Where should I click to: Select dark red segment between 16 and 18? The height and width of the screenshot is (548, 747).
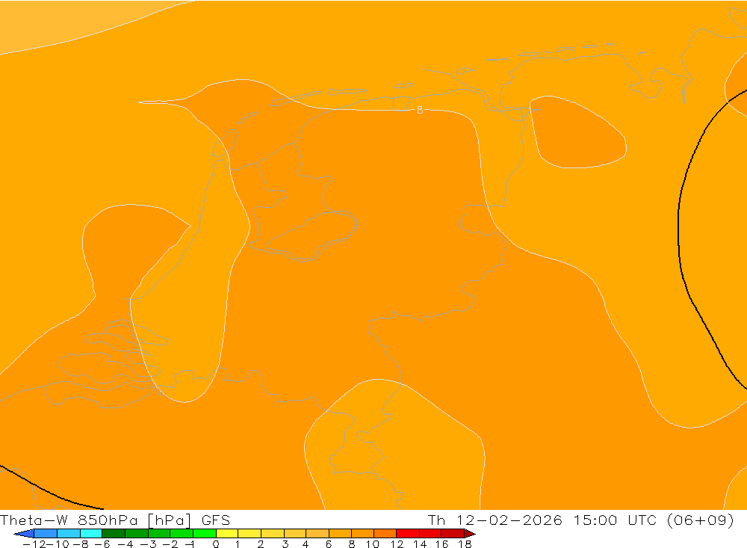(453, 534)
